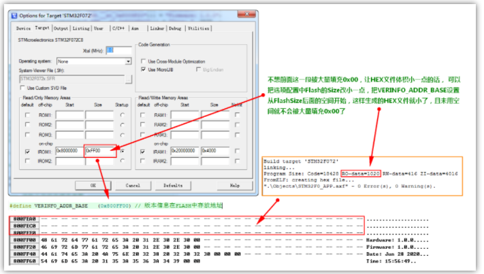Image resolution: width=484 pixels, height=274 pixels.
Task: Check the ROM1 default checkbox
Action: [x=27, y=115]
